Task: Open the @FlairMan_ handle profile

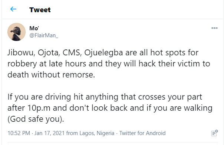Action: click(x=44, y=35)
